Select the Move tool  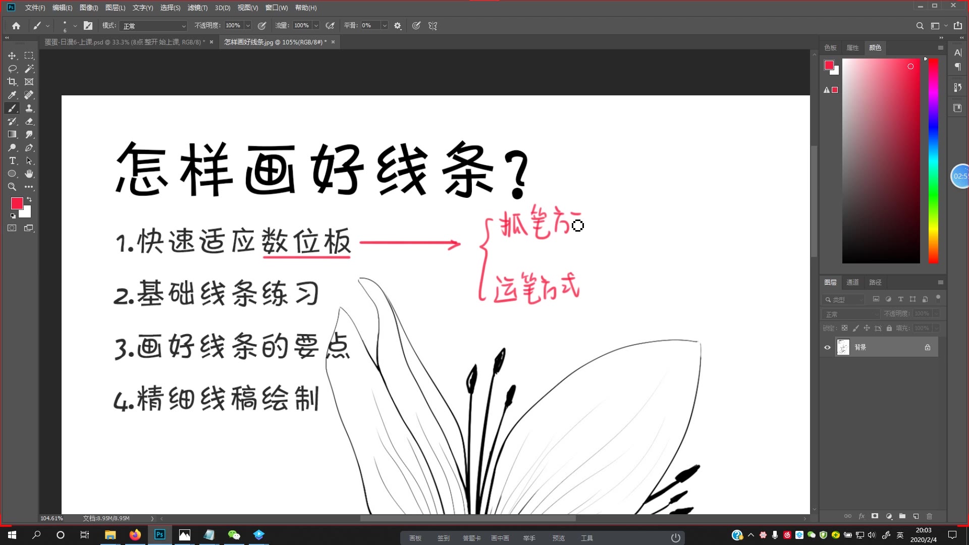pyautogui.click(x=12, y=56)
